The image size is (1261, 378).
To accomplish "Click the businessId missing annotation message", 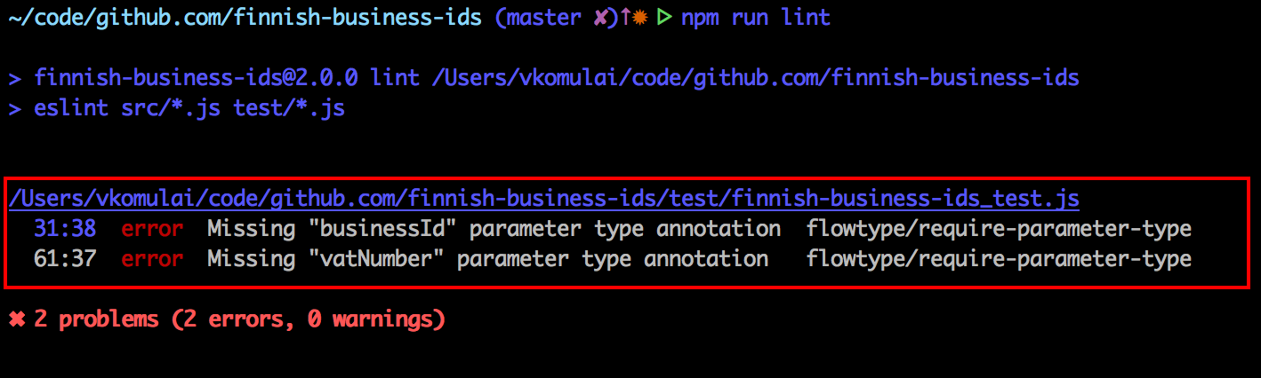I will 494,229.
